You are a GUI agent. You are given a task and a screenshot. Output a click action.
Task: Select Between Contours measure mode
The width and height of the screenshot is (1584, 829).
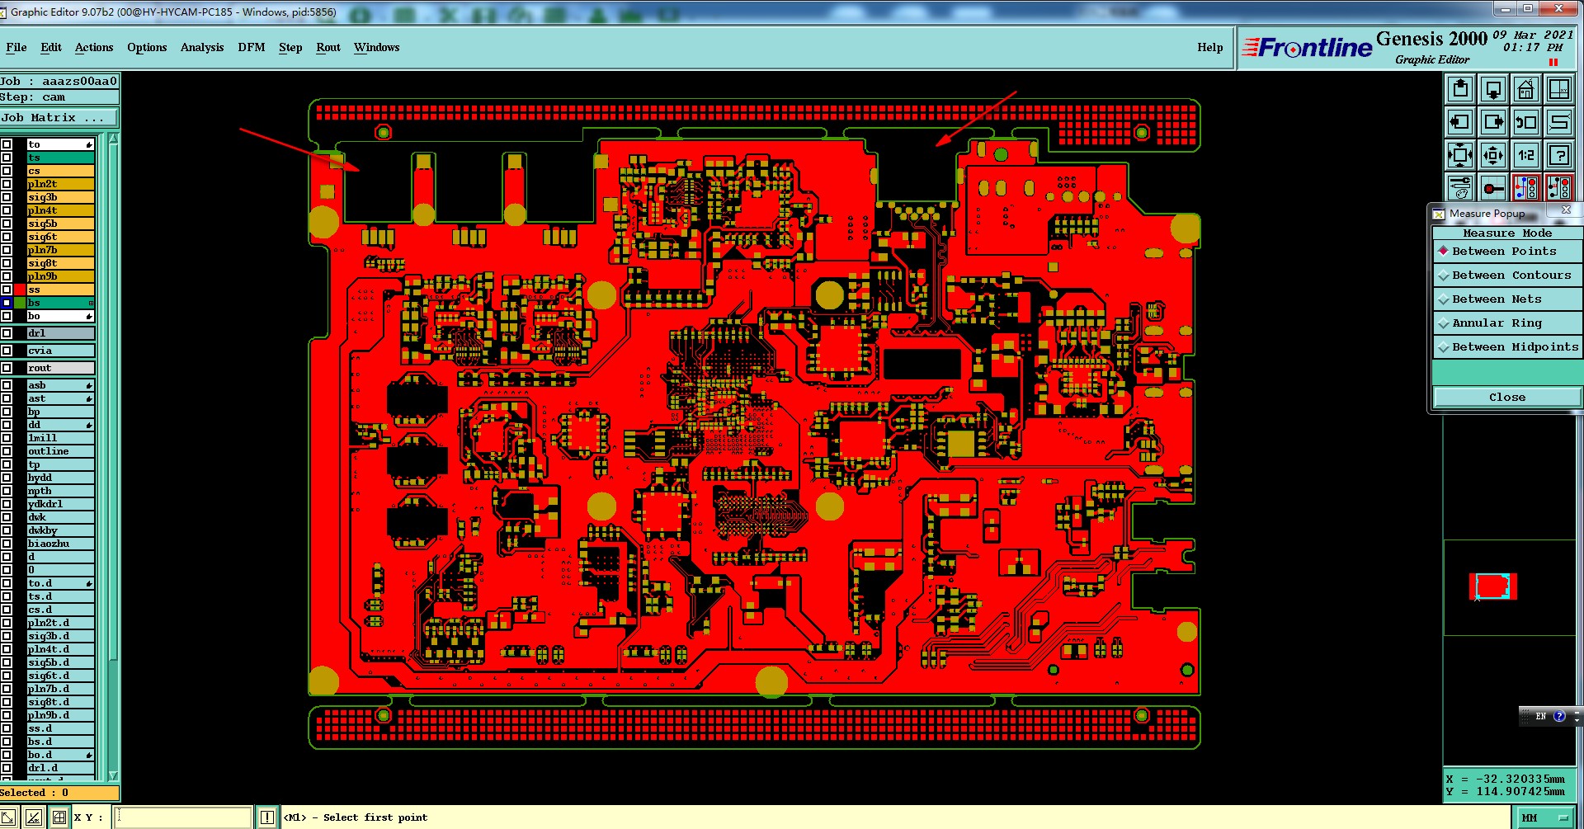1507,275
